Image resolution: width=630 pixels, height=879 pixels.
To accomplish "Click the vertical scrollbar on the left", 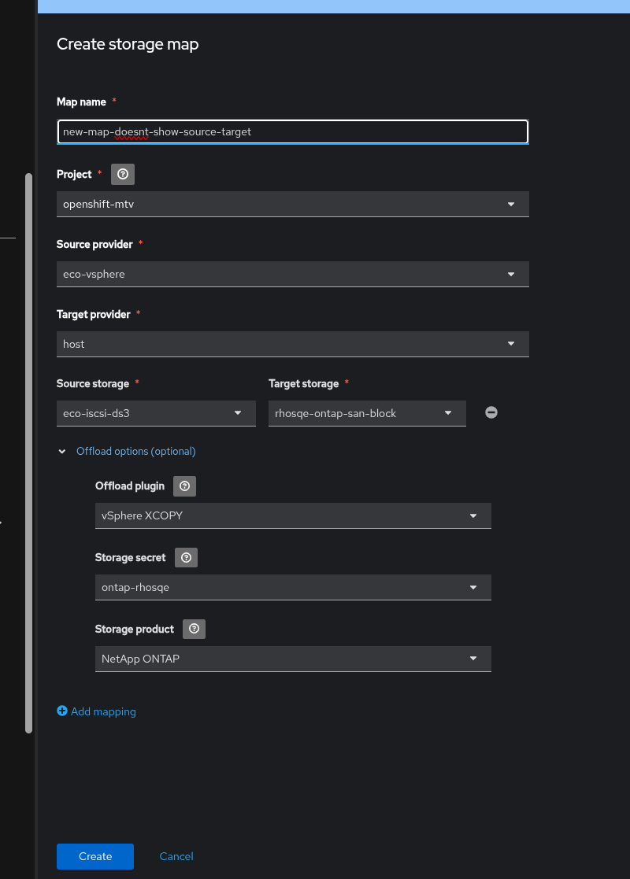I will click(x=29, y=452).
